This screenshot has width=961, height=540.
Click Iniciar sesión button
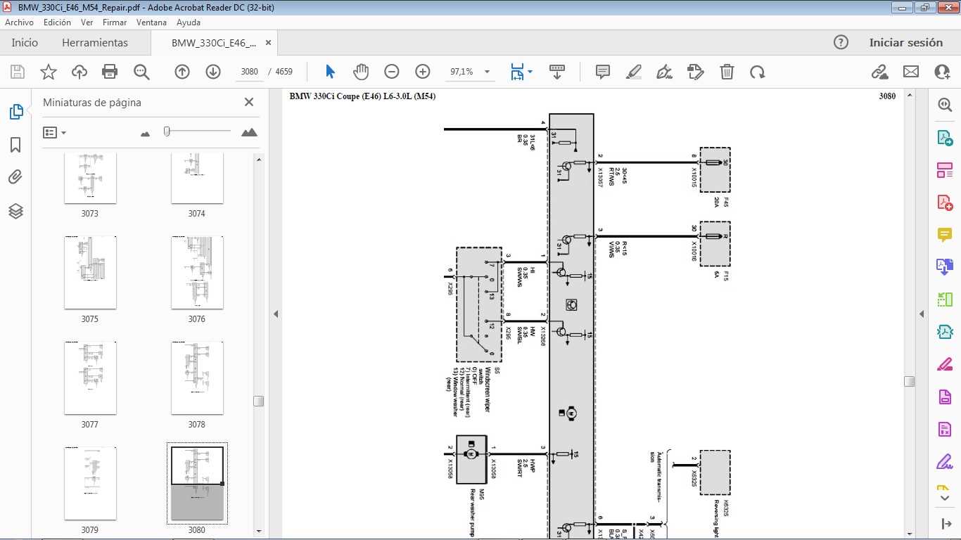pos(905,42)
